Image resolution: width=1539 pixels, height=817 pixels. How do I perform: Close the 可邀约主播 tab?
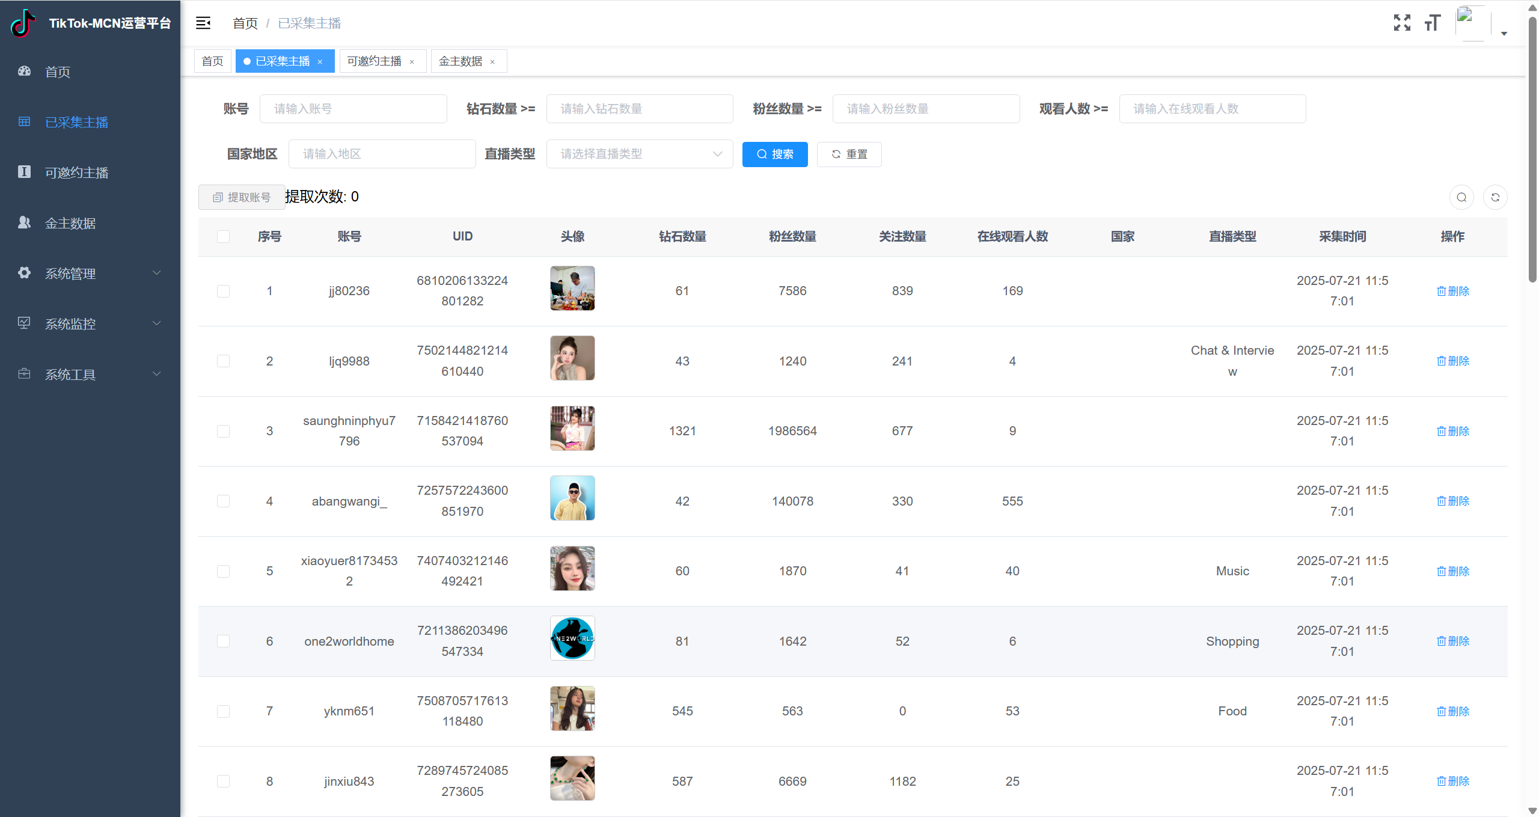tap(412, 62)
